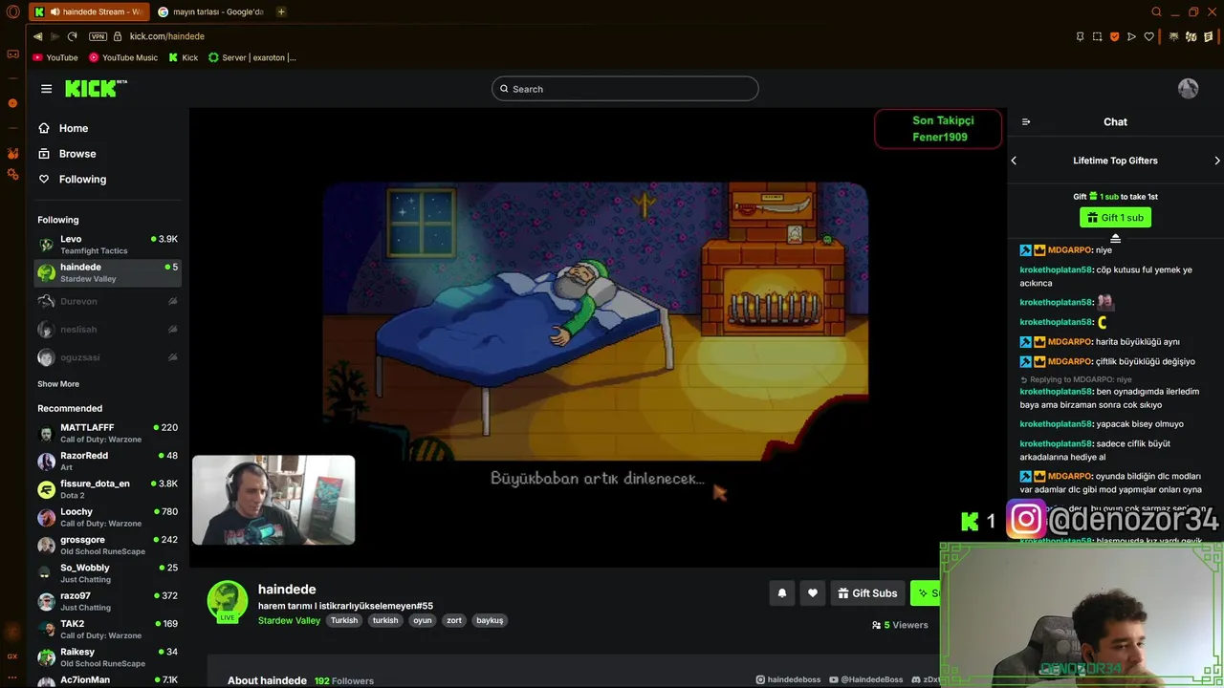Reload the current page

click(72, 36)
